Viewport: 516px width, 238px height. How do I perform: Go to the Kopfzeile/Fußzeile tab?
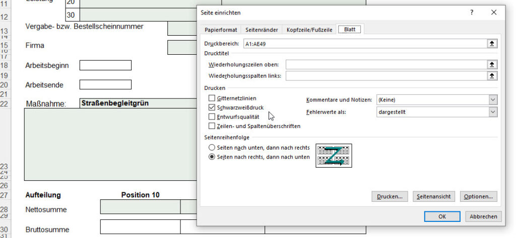click(x=309, y=30)
